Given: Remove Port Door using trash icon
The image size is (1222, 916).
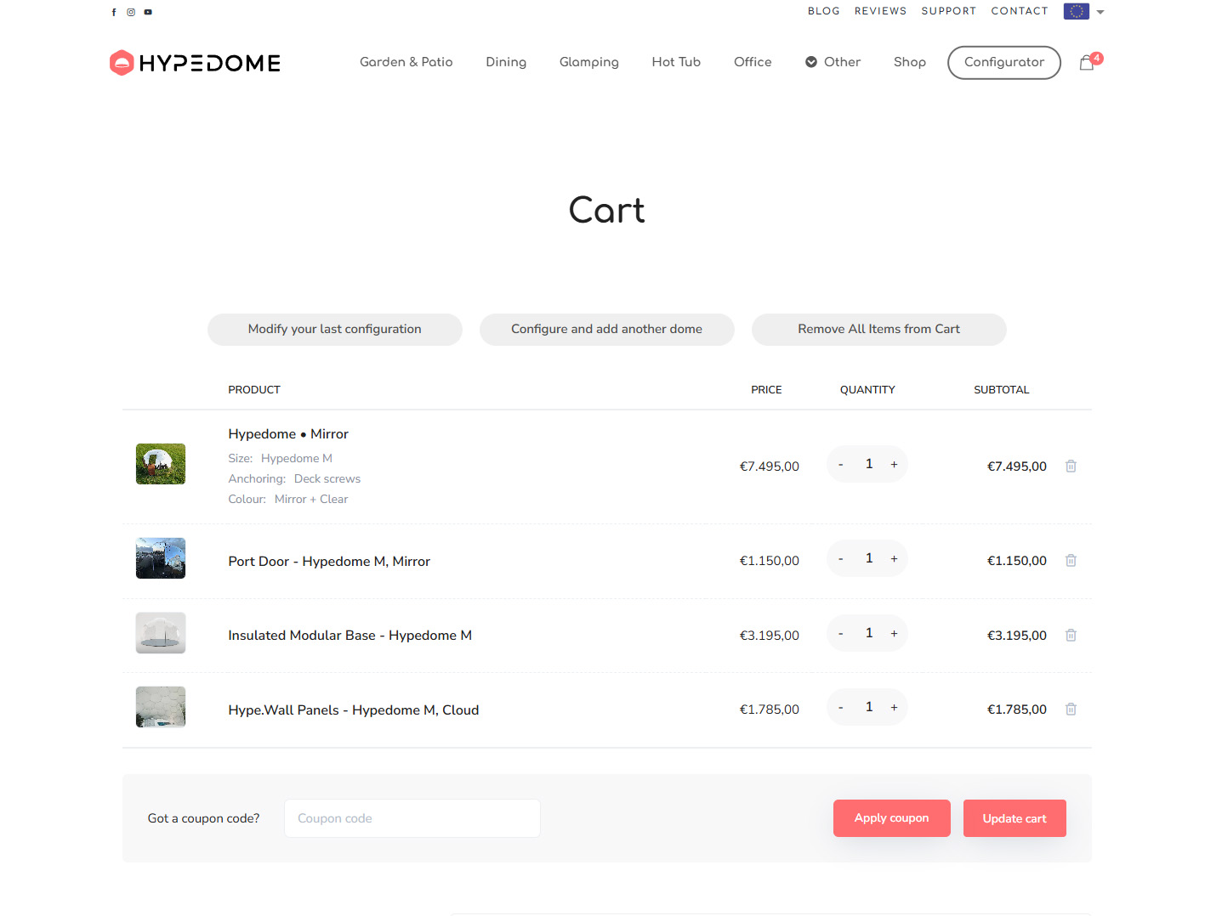Looking at the screenshot, I should point(1071,560).
